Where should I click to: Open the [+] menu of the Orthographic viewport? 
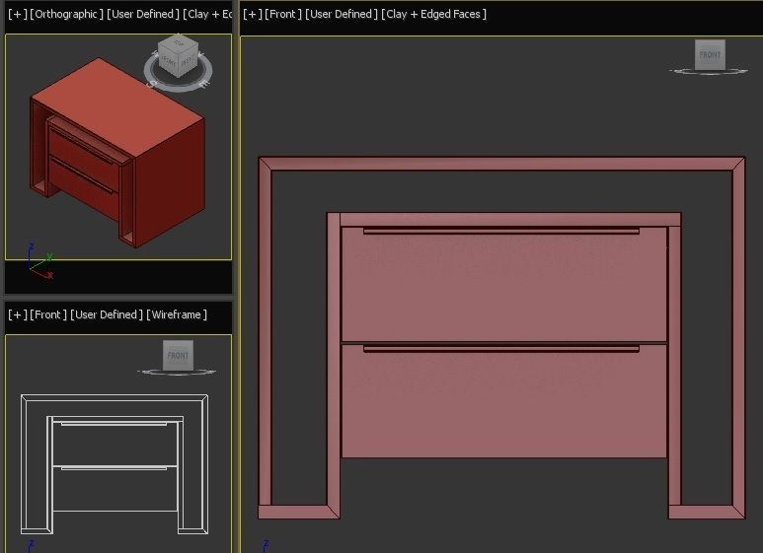(18, 15)
